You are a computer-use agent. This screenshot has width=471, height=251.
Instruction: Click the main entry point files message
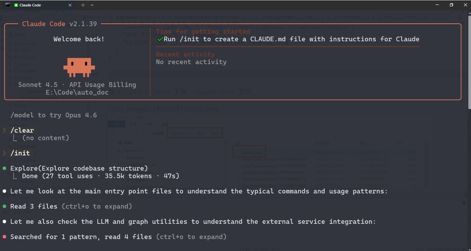[199, 191]
